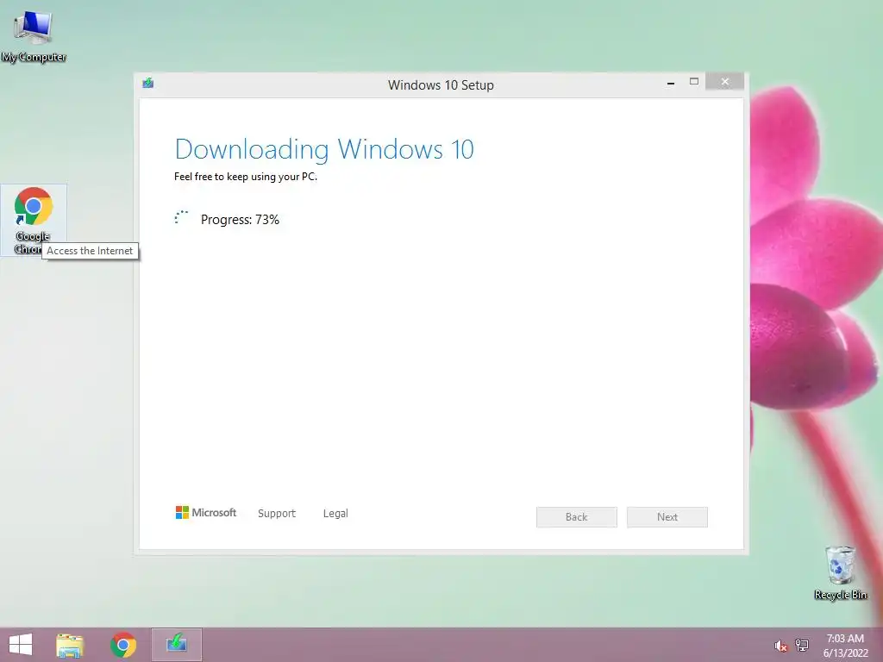The height and width of the screenshot is (662, 883).
Task: Click the Setup window title bar icon
Action: click(x=148, y=84)
